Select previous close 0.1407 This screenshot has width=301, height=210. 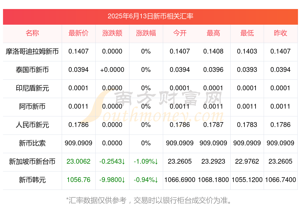(281, 51)
